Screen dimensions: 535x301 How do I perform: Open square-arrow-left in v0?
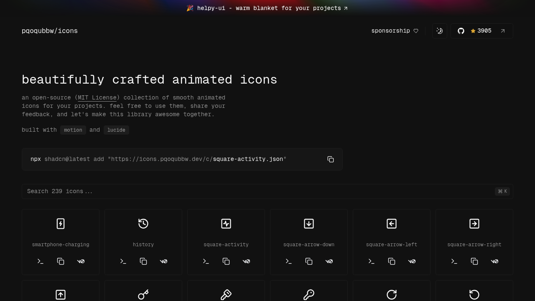pos(412,261)
